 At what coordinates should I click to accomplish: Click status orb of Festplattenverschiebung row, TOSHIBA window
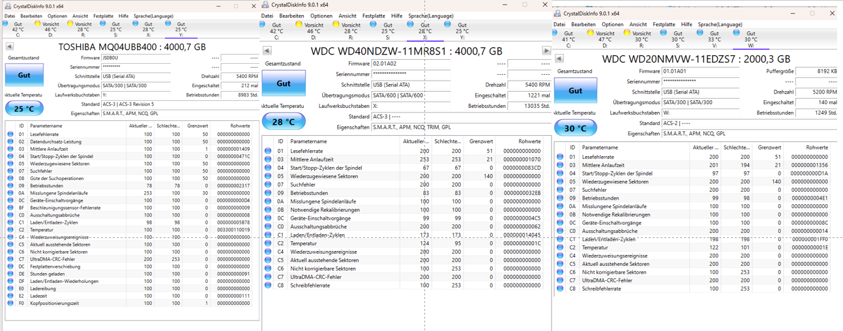[10, 267]
